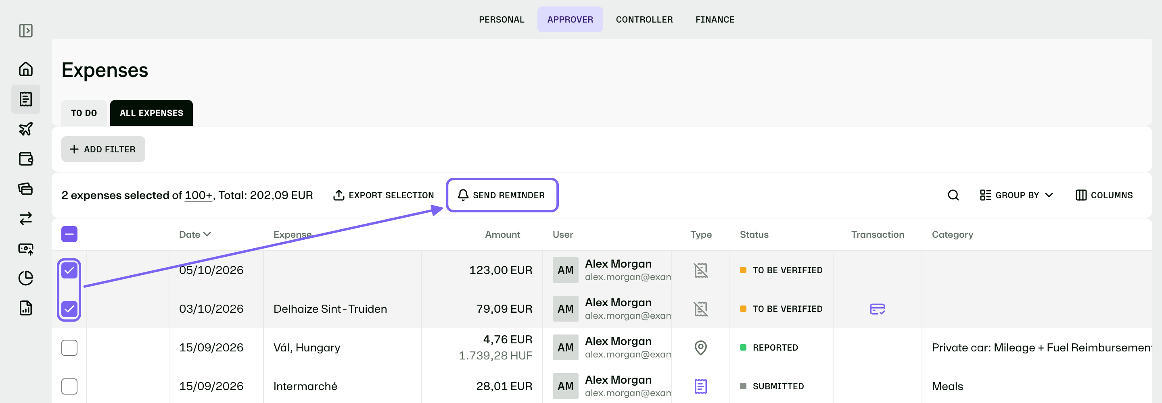Sort by the Date column header
Screen dimensions: 1162x403
pos(195,235)
